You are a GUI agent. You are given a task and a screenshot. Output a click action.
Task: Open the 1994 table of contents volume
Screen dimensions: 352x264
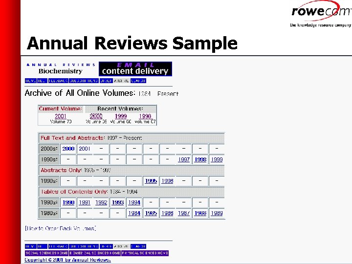[x=134, y=202]
